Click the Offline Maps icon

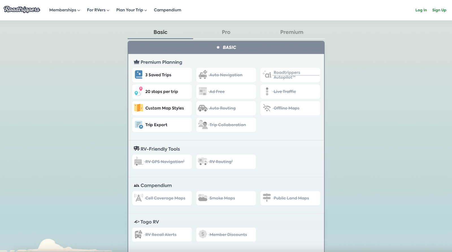point(267,108)
